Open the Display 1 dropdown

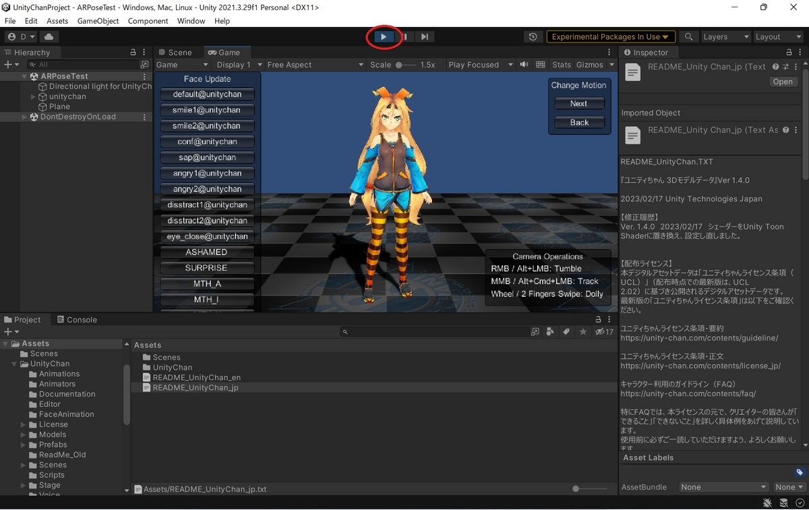tap(238, 65)
